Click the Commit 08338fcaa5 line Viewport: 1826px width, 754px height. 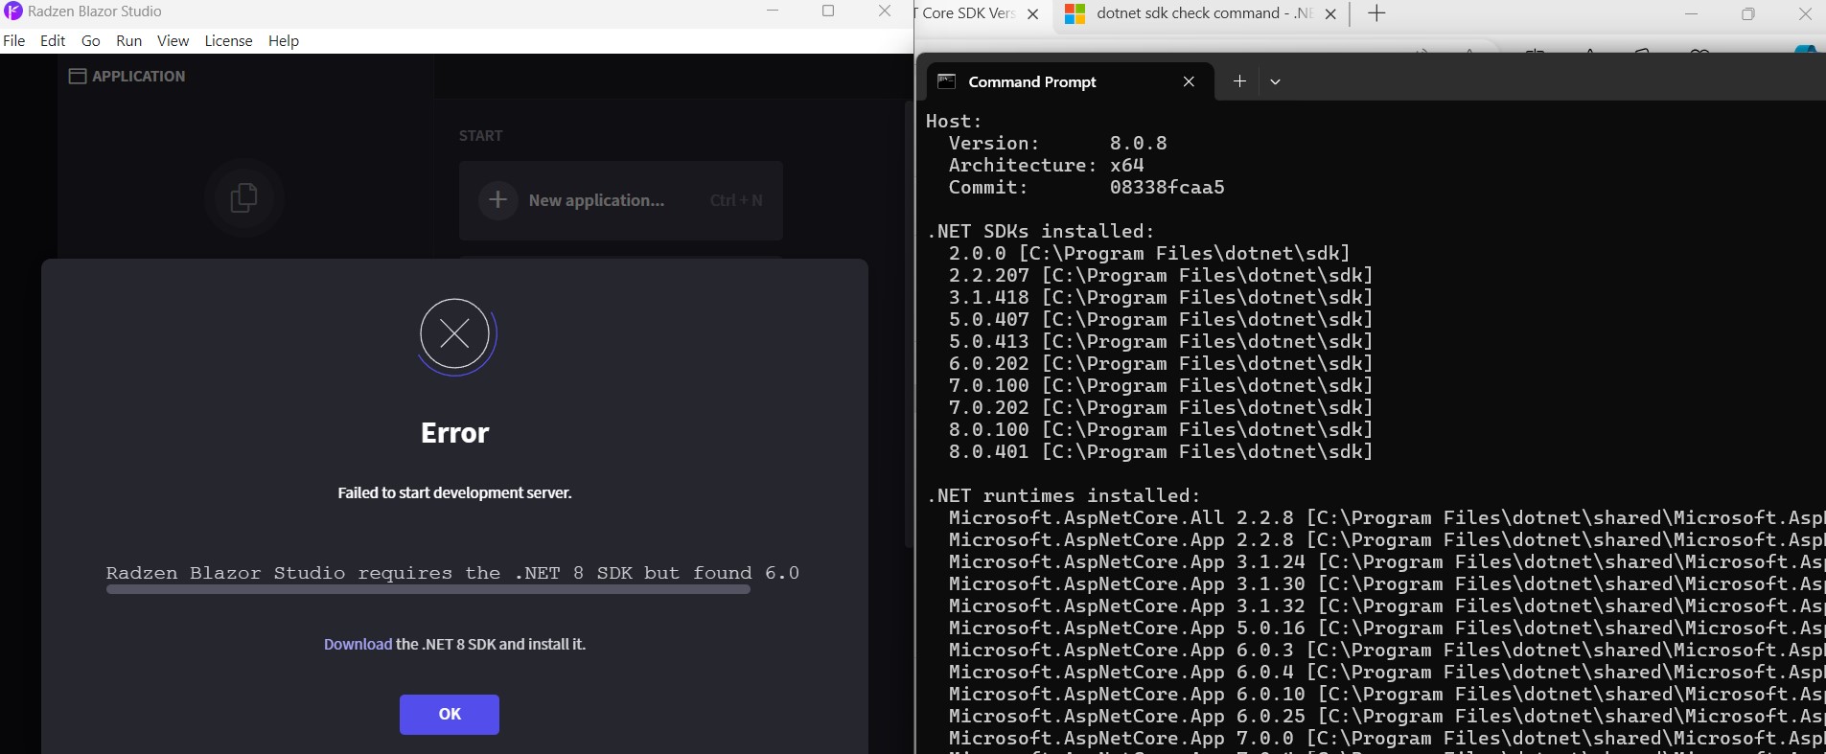click(x=1086, y=187)
